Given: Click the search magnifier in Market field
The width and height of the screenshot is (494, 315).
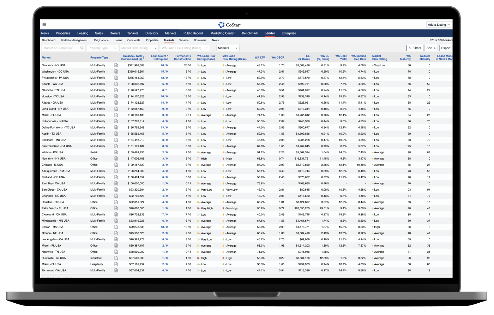Looking at the screenshot, I should tap(82, 48).
